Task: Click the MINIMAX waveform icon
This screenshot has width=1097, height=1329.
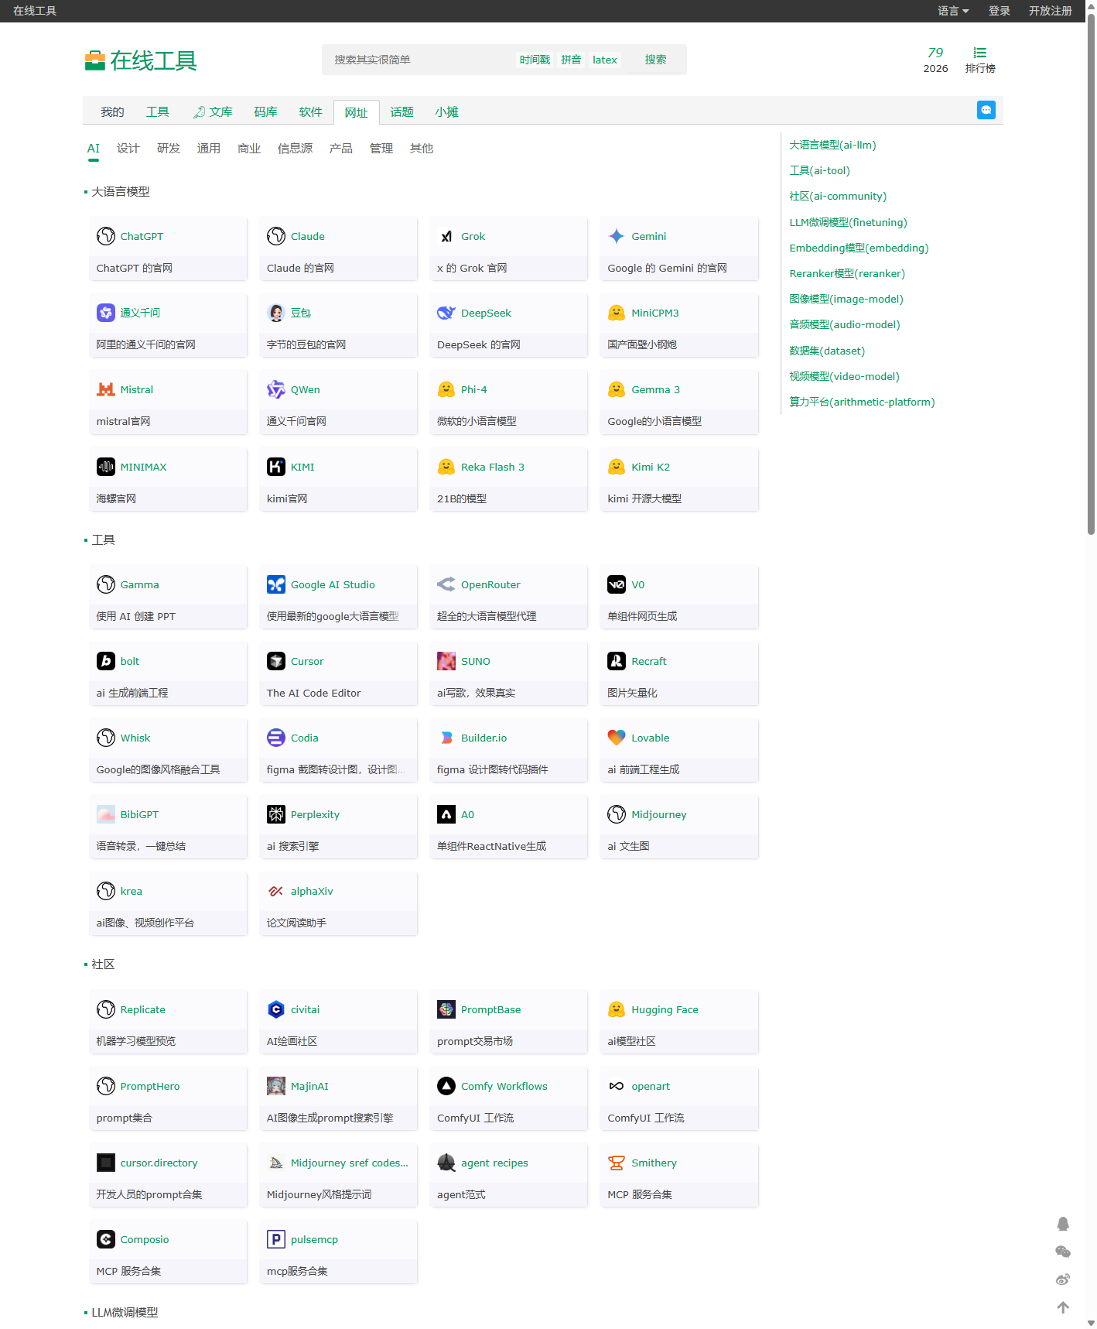Action: pos(106,467)
